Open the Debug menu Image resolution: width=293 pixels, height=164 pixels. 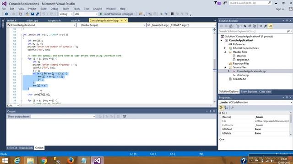coord(54,9)
